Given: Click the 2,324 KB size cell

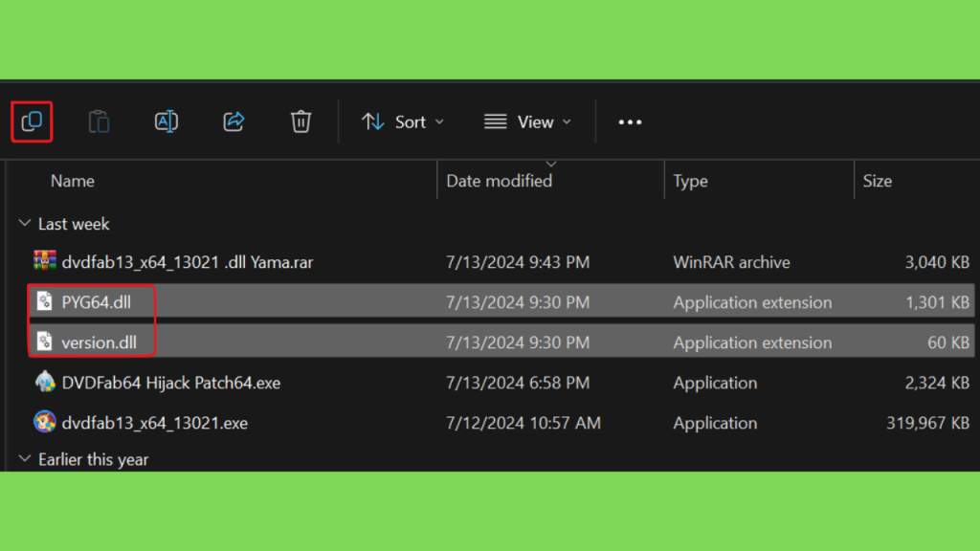Looking at the screenshot, I should [x=937, y=383].
